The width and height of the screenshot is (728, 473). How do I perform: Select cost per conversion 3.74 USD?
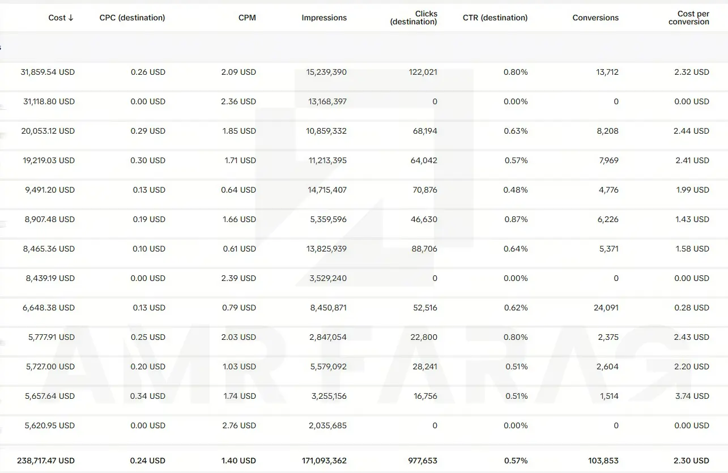pos(692,396)
